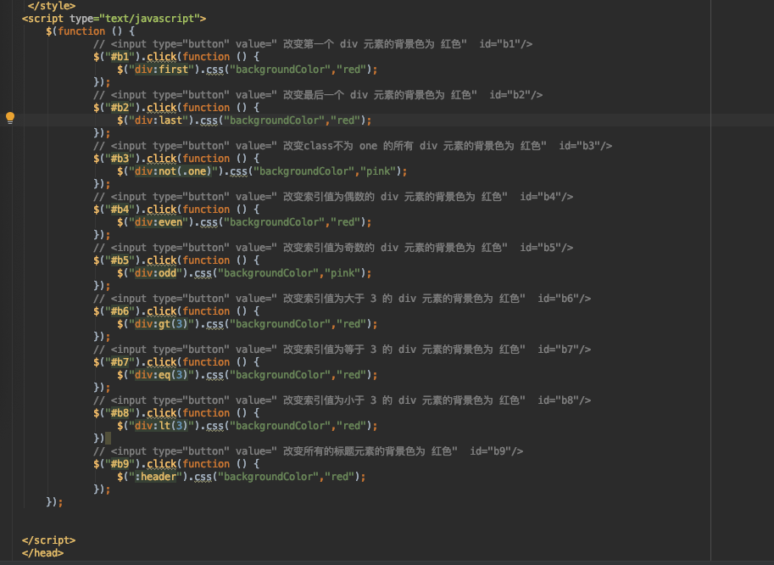
Task: Click the "div:eq(3)" selector string
Action: [x=161, y=375]
